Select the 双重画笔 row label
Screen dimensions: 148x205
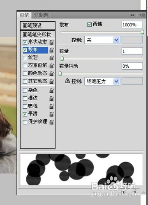click(37, 66)
